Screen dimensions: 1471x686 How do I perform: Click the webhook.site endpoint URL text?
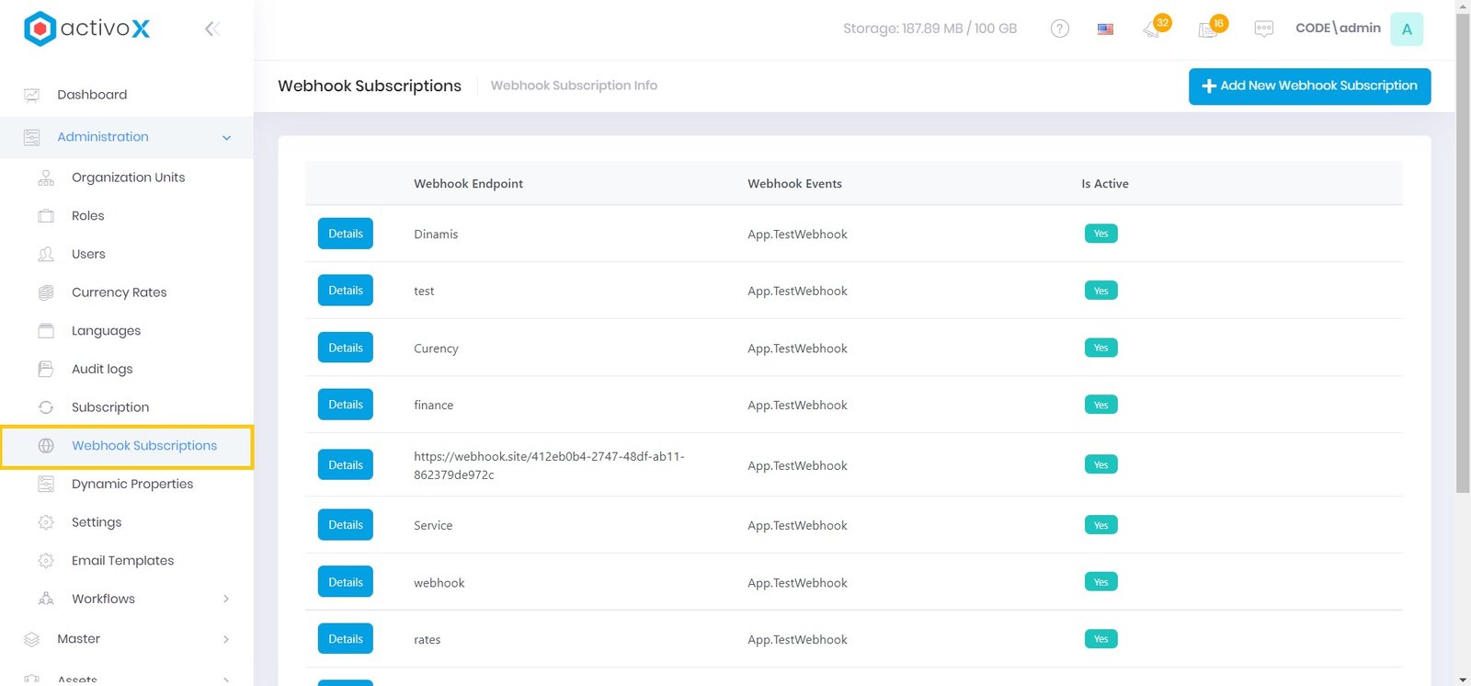(x=549, y=465)
